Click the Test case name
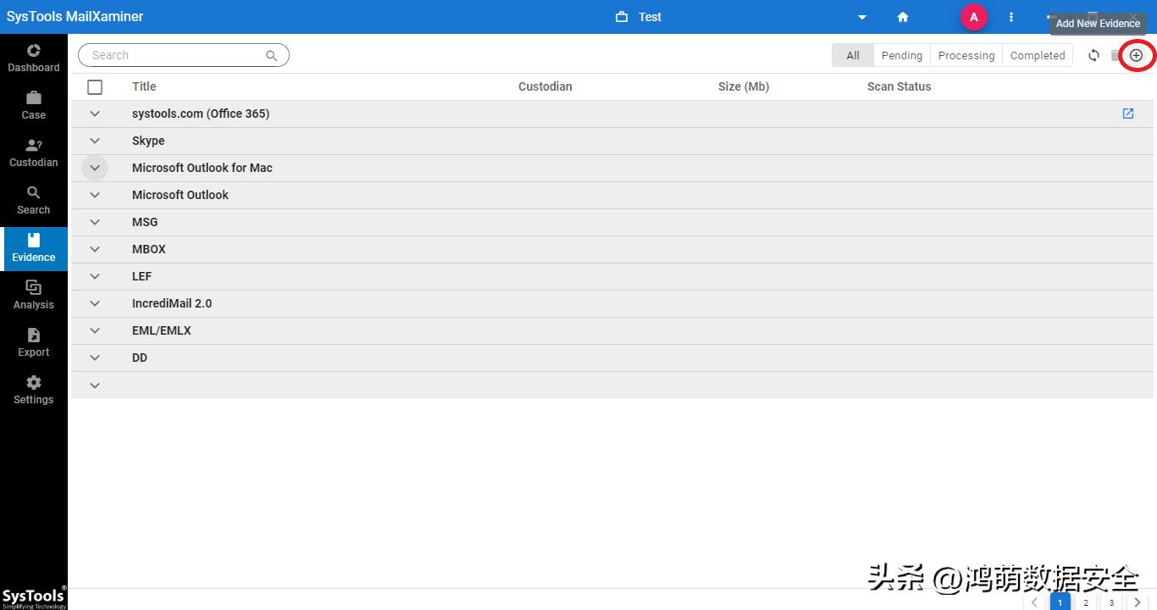This screenshot has height=610, width=1157. pos(650,17)
